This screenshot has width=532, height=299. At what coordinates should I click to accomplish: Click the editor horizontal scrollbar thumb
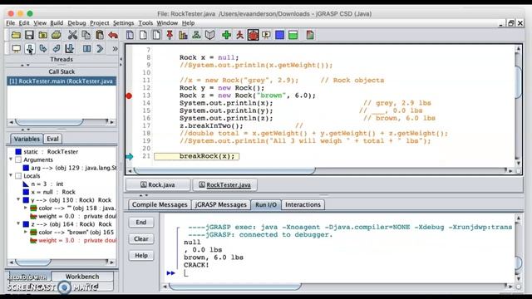(x=224, y=170)
